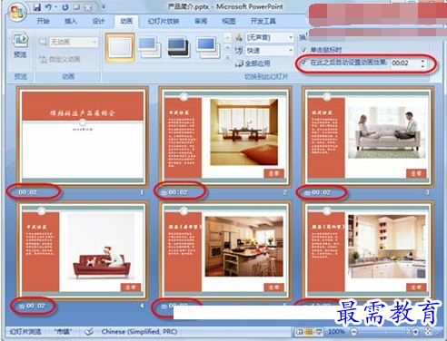447x341 pixels.
Task: Click 全部应用 apply to all
Action: click(253, 63)
